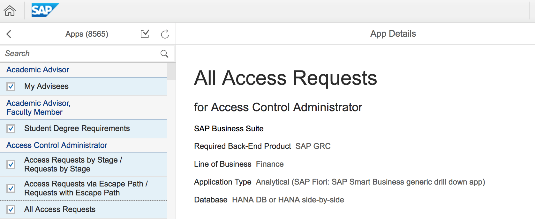Click 'for Access Control Administrator' subtitle

click(278, 107)
